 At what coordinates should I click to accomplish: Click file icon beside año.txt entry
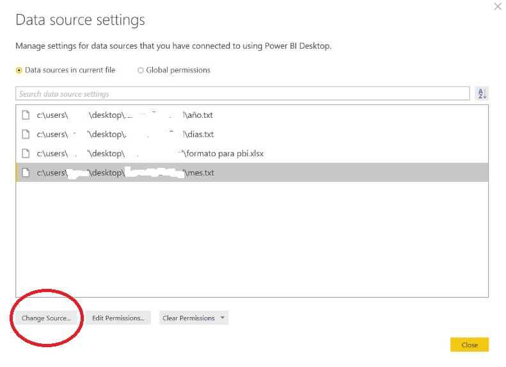tap(26, 115)
